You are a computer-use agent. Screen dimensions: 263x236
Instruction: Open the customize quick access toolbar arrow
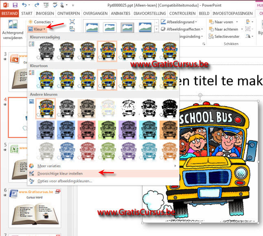tap(73, 5)
